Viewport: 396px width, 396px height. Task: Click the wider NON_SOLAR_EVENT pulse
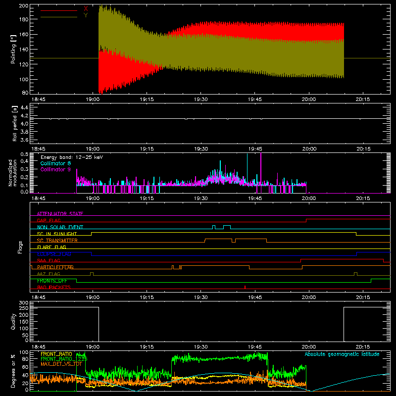tap(227, 227)
